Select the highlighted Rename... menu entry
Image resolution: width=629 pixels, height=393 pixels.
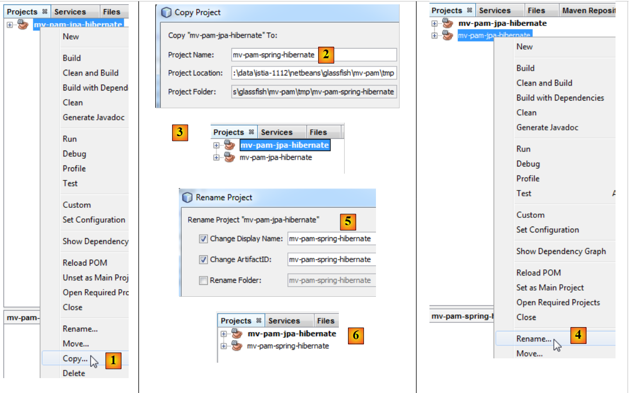click(534, 339)
